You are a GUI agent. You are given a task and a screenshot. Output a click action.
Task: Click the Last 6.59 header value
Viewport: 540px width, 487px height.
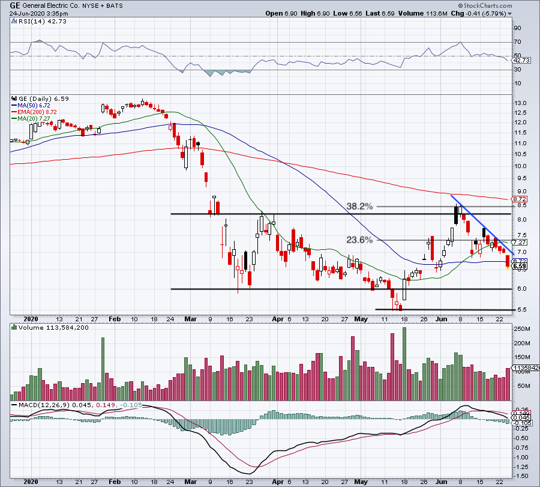(380, 13)
